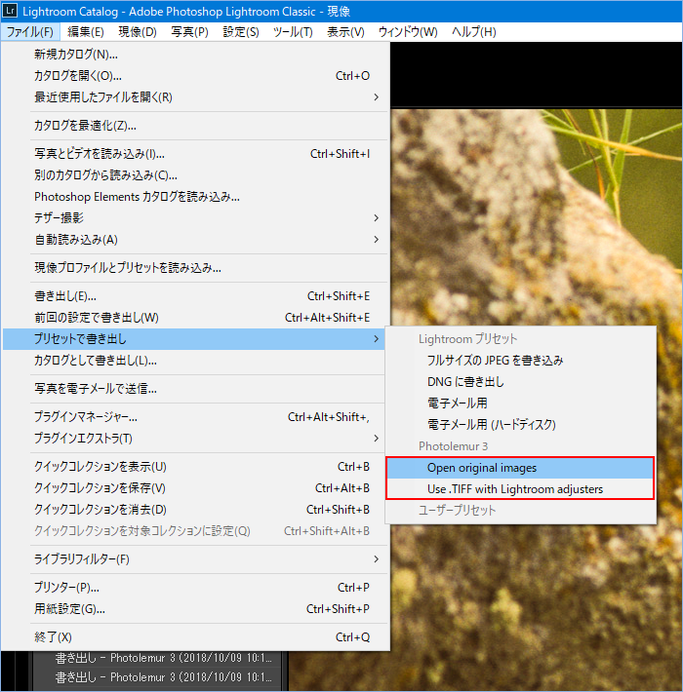The image size is (683, 692).
Task: Choose カタログとして書き出し(L)... entry
Action: tap(195, 361)
